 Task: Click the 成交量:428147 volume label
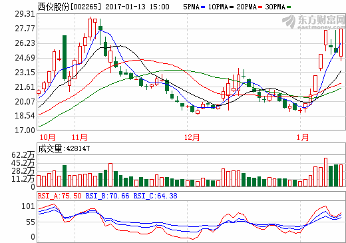point(64,148)
